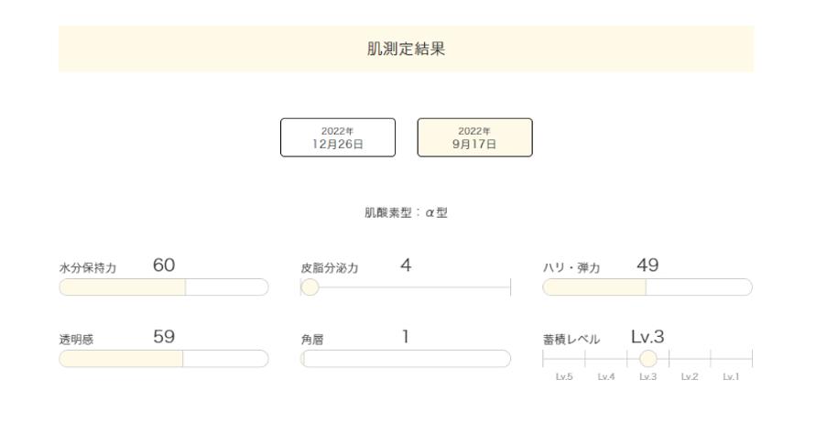Screen dimensions: 816x433
Task: Click the 蓄積レベル slider handle
Action: pyautogui.click(x=647, y=358)
